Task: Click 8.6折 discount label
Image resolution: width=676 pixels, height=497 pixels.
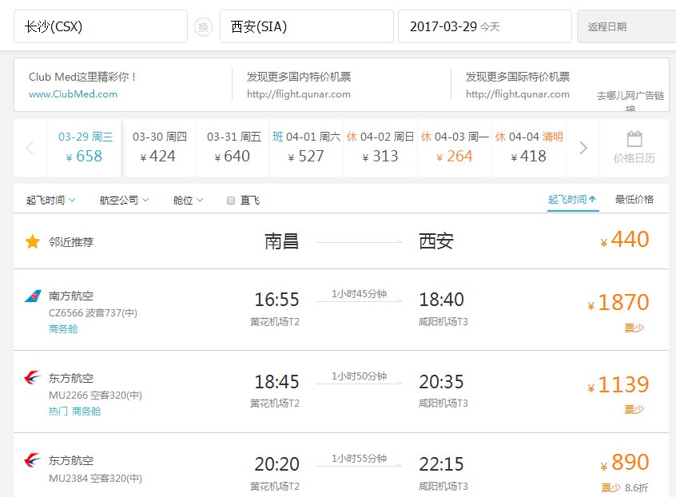Action: [636, 488]
